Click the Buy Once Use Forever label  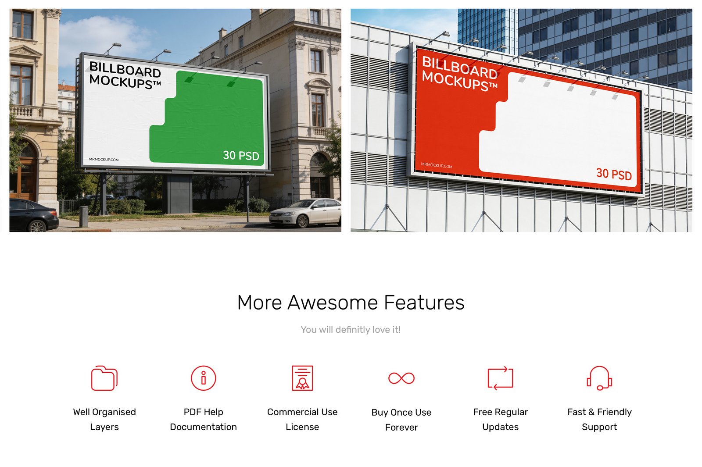[x=401, y=420]
